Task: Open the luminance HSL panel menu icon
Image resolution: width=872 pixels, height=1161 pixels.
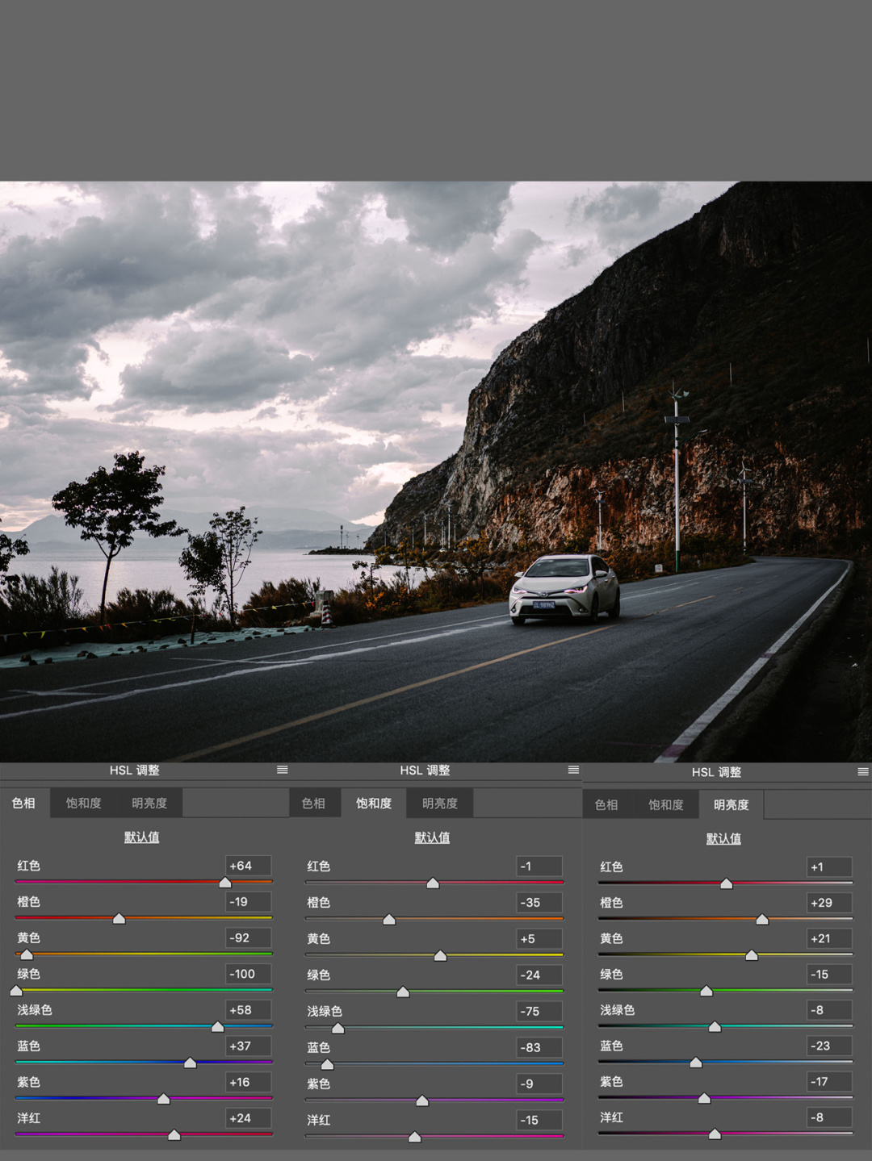Action: [x=863, y=772]
